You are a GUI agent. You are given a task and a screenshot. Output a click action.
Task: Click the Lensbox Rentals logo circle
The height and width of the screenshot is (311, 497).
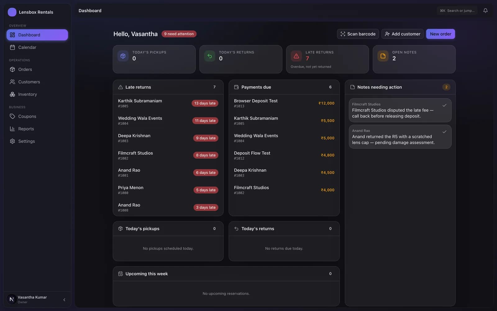(12, 12)
